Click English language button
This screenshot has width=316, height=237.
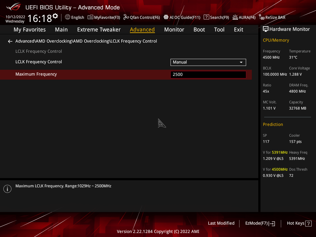(77, 18)
